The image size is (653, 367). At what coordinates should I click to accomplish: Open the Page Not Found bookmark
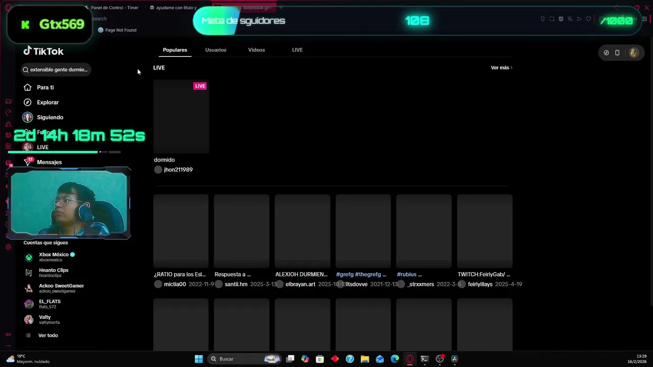[117, 30]
